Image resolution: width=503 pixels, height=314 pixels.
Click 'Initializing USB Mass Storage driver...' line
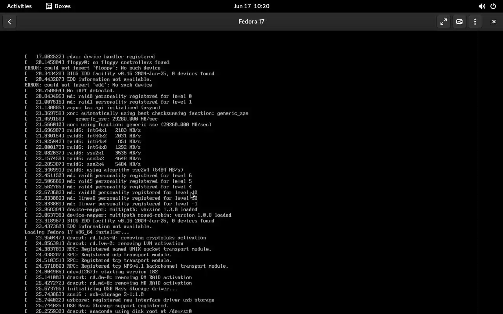[101, 288]
